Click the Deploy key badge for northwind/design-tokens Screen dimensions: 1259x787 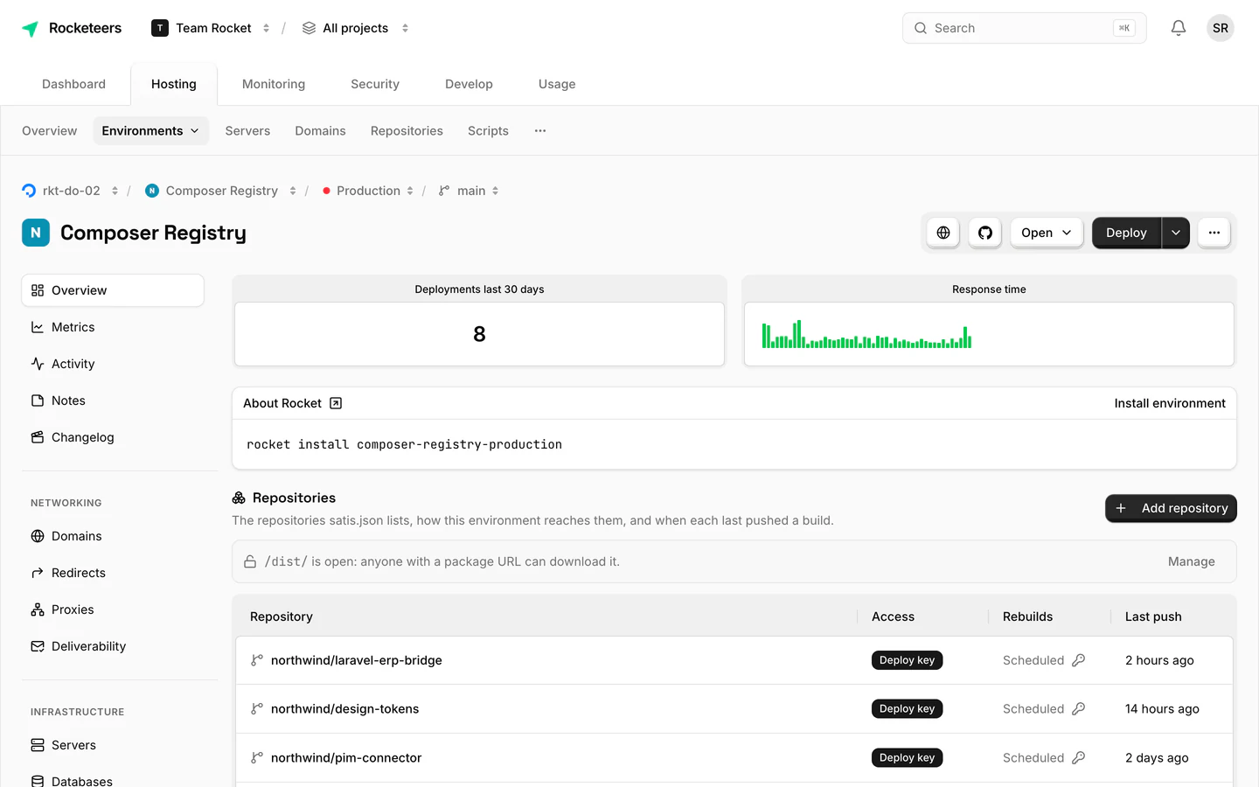(x=907, y=709)
